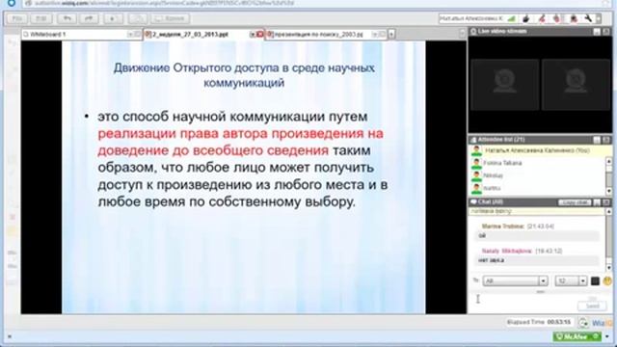617x347 pixels.
Task: Open the File toolbar button
Action: click(x=17, y=18)
